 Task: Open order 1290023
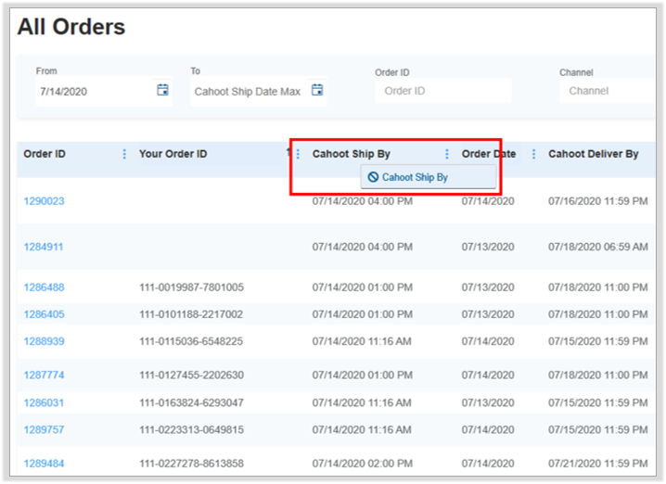(x=45, y=201)
